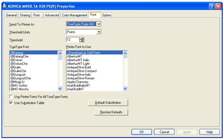Click the Help button
223x139 pixels.
coord(209,132)
